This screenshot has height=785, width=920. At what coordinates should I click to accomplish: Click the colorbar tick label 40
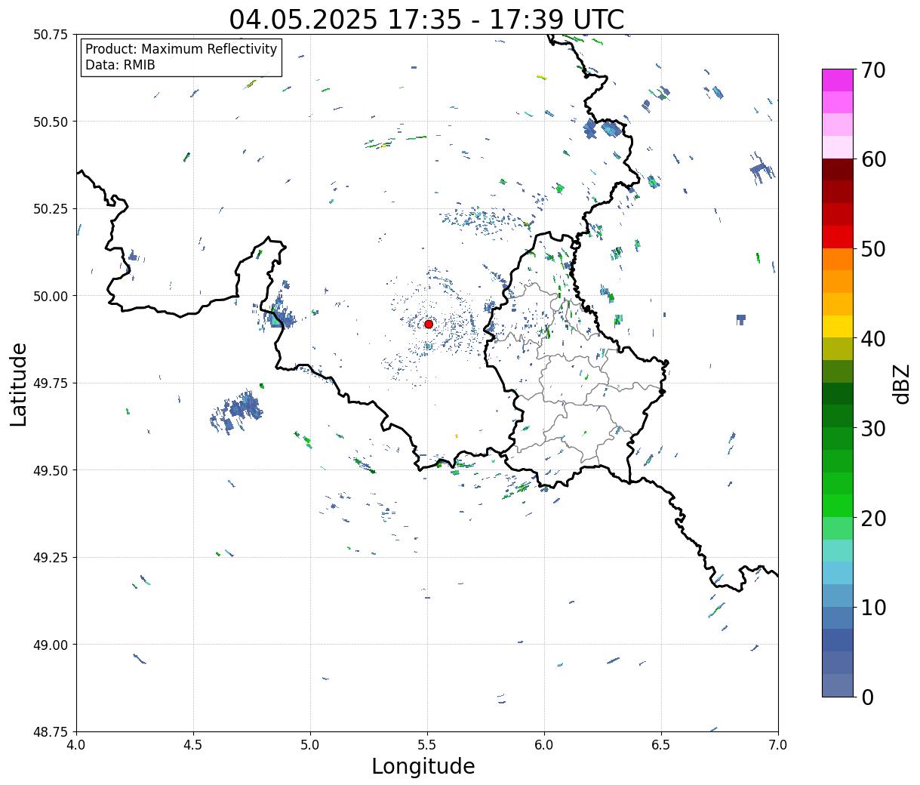872,338
